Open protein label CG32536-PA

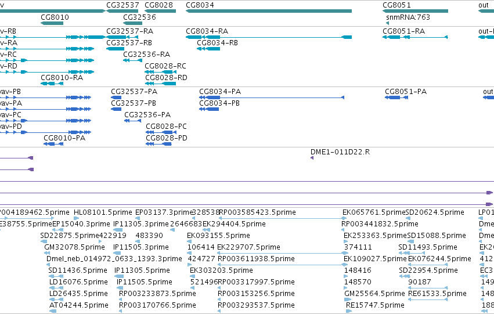click(147, 115)
